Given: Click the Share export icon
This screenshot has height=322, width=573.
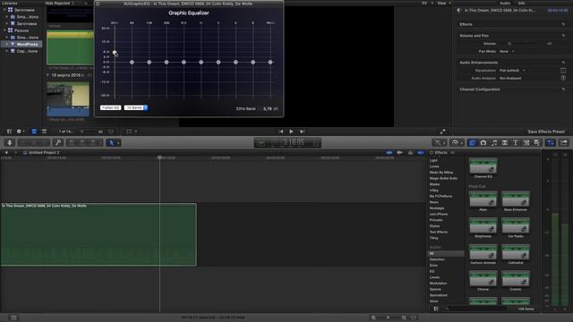Looking at the screenshot, I should (x=564, y=143).
